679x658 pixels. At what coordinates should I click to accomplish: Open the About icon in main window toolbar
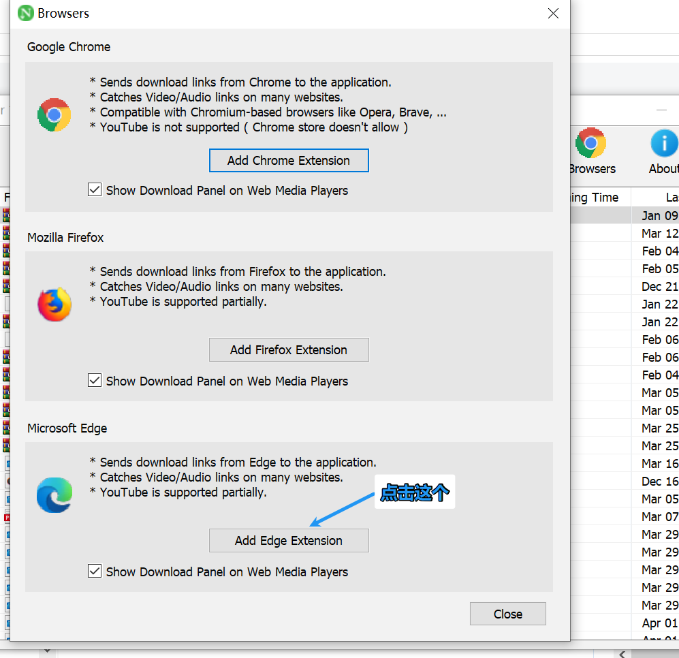(x=664, y=151)
